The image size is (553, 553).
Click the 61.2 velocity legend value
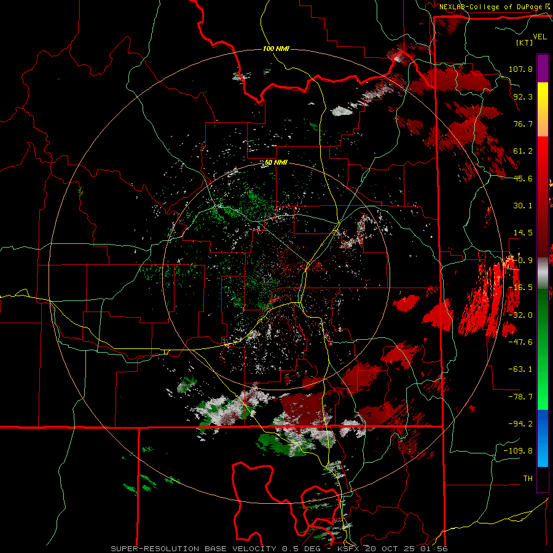click(523, 151)
